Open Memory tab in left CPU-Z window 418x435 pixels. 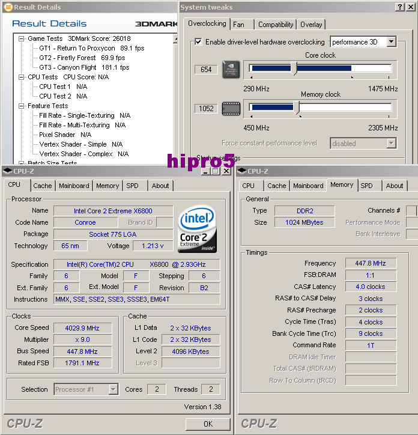[x=108, y=186]
